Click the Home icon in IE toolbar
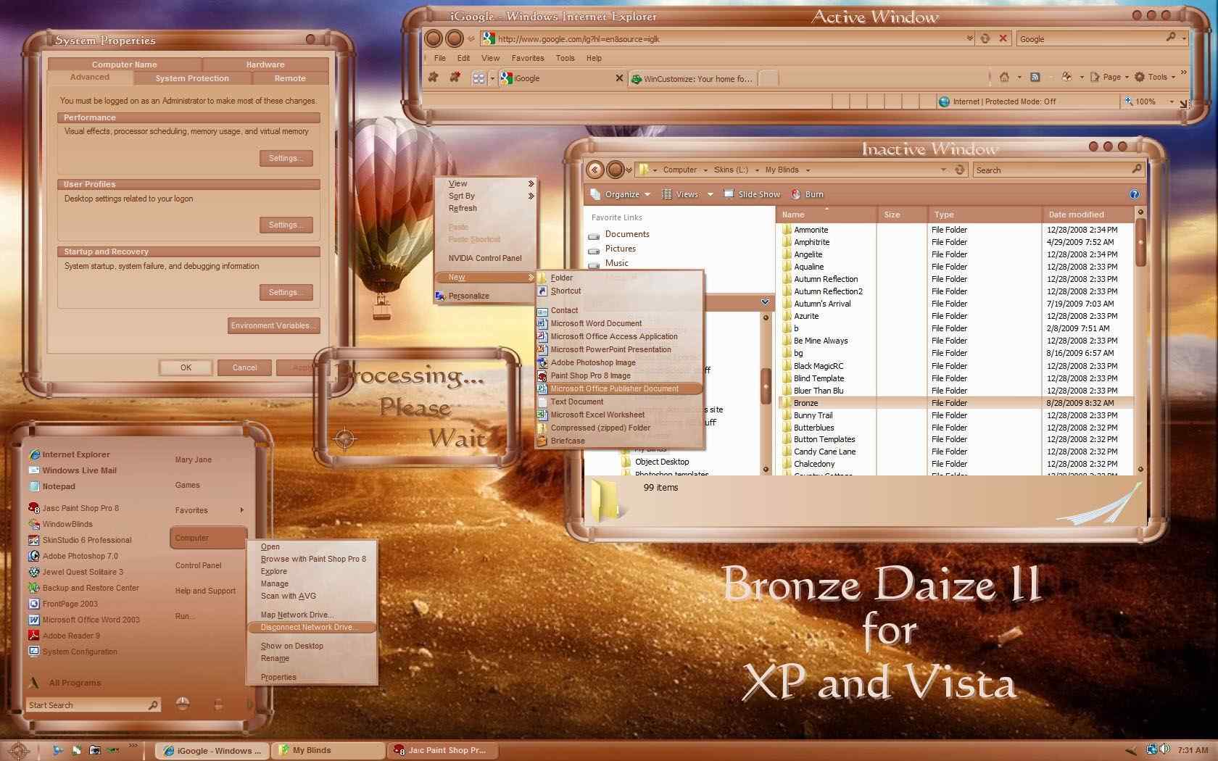The image size is (1218, 761). [x=1004, y=77]
